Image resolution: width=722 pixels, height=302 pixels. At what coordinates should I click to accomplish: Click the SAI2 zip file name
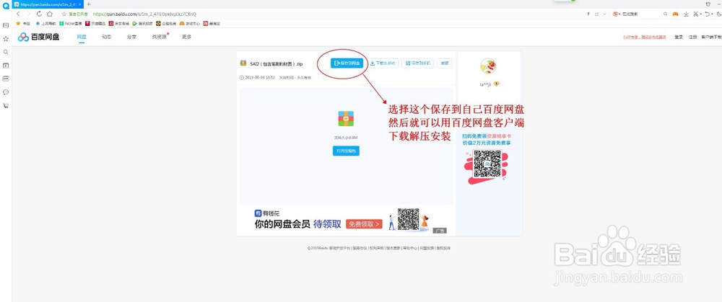(275, 63)
